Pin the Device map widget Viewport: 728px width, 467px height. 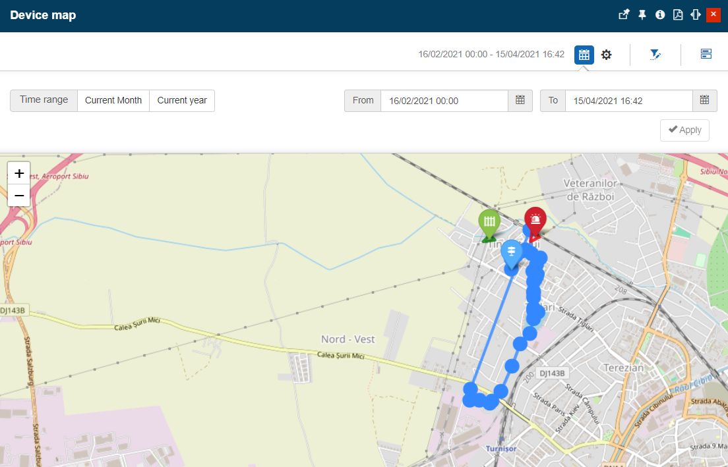pos(642,15)
